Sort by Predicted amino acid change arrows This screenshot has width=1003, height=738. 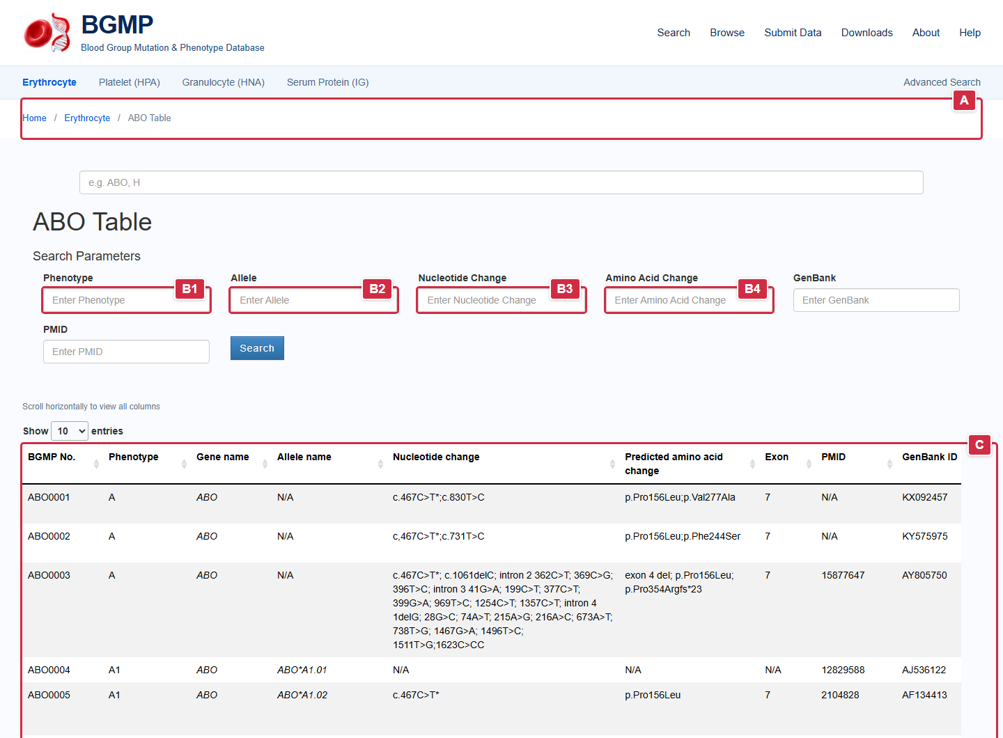click(x=752, y=464)
